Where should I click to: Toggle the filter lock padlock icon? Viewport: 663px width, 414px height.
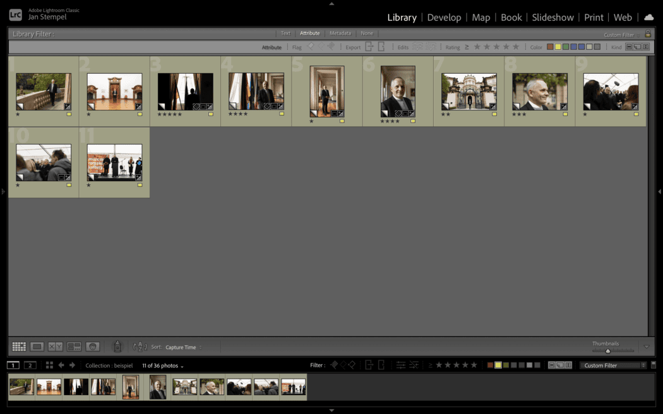(x=647, y=34)
